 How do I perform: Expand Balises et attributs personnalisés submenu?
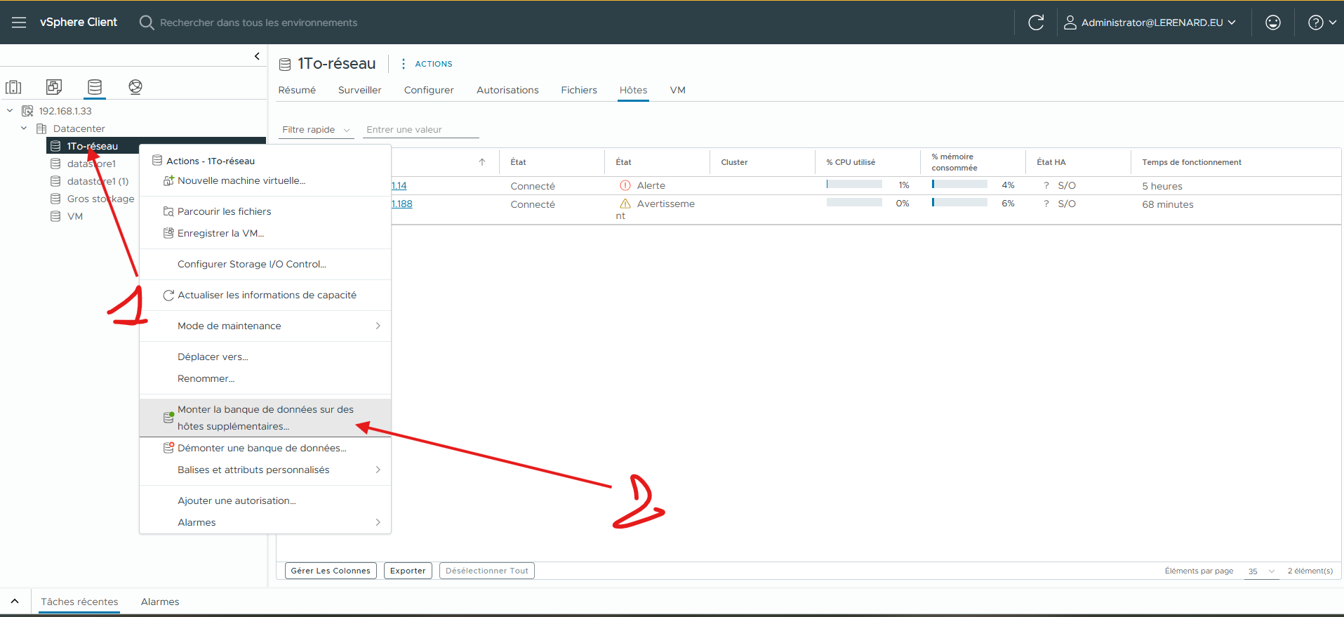click(378, 470)
